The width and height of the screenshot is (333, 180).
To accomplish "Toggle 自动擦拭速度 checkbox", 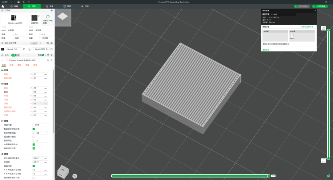I will click(x=34, y=148).
